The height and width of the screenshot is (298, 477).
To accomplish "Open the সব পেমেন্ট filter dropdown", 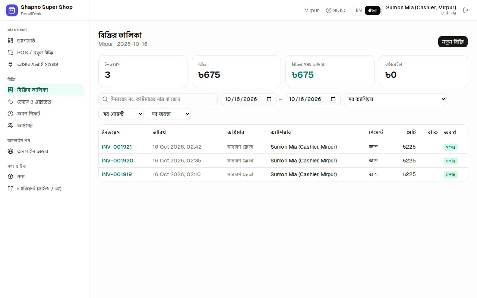I will [x=121, y=114].
